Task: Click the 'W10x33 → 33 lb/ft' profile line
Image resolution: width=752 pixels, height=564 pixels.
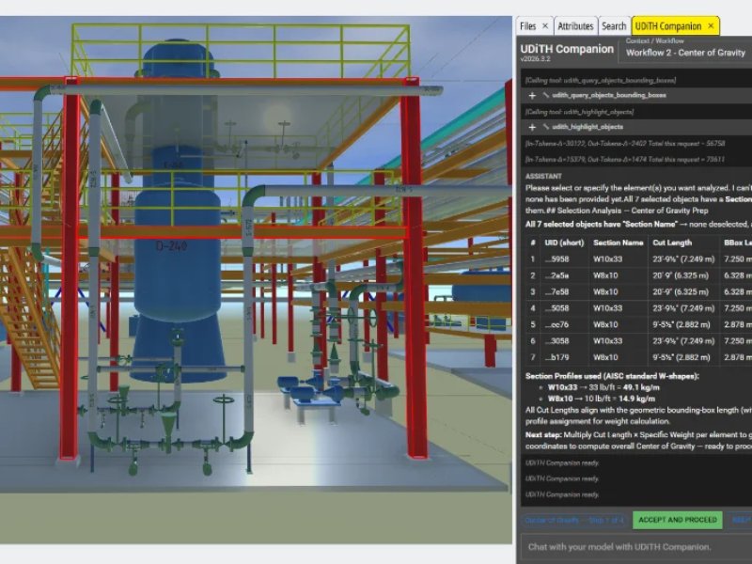Action: (603, 387)
